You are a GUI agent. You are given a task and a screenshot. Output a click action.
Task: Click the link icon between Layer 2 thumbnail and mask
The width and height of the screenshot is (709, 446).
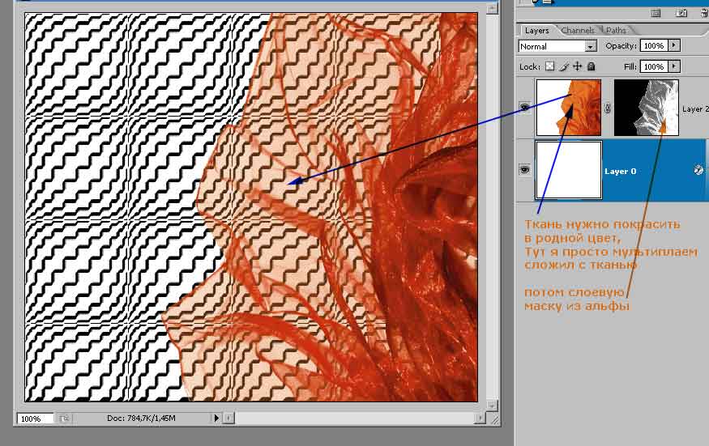pos(607,108)
